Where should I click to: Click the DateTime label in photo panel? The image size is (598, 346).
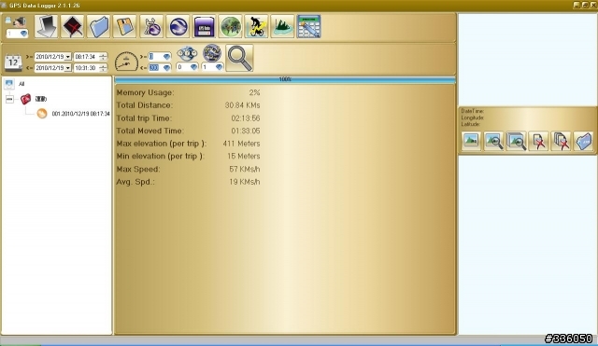click(472, 111)
